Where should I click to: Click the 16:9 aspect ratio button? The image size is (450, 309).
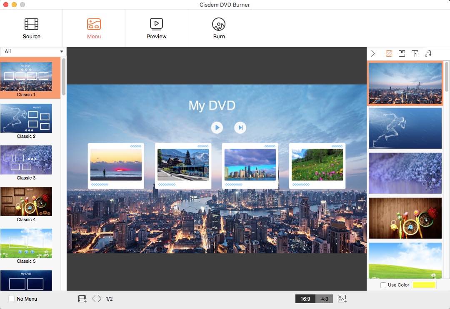pos(305,299)
